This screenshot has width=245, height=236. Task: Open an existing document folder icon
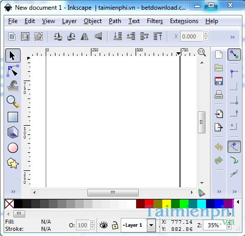pyautogui.click(x=219, y=68)
